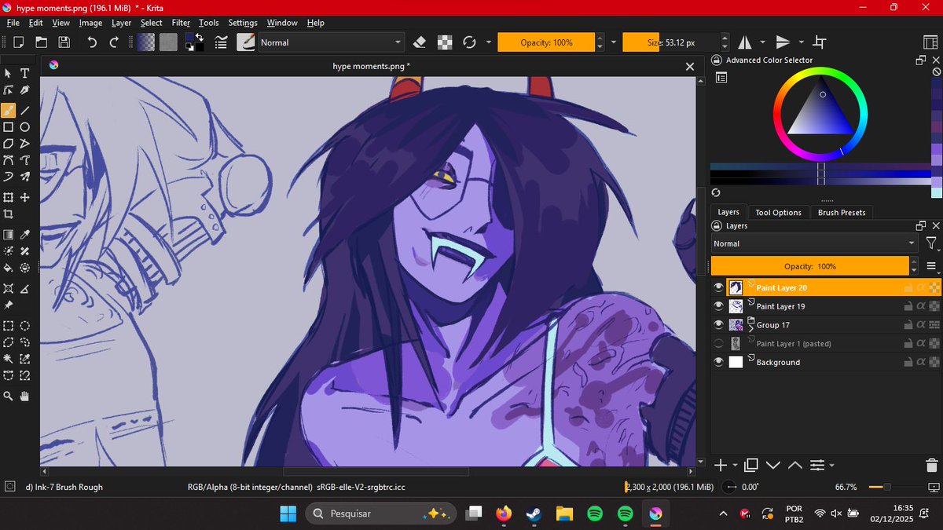The height and width of the screenshot is (530, 943).
Task: Select the Gradient tool
Action: pyautogui.click(x=9, y=234)
